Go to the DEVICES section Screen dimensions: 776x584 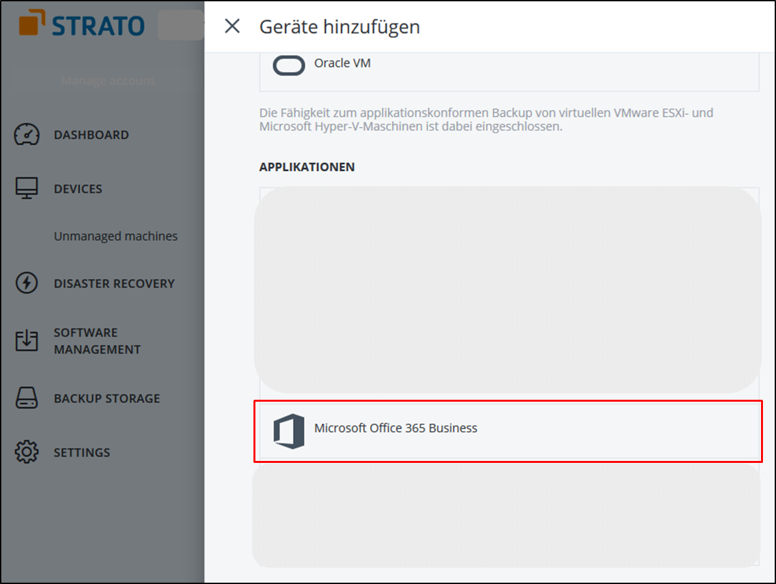78,189
